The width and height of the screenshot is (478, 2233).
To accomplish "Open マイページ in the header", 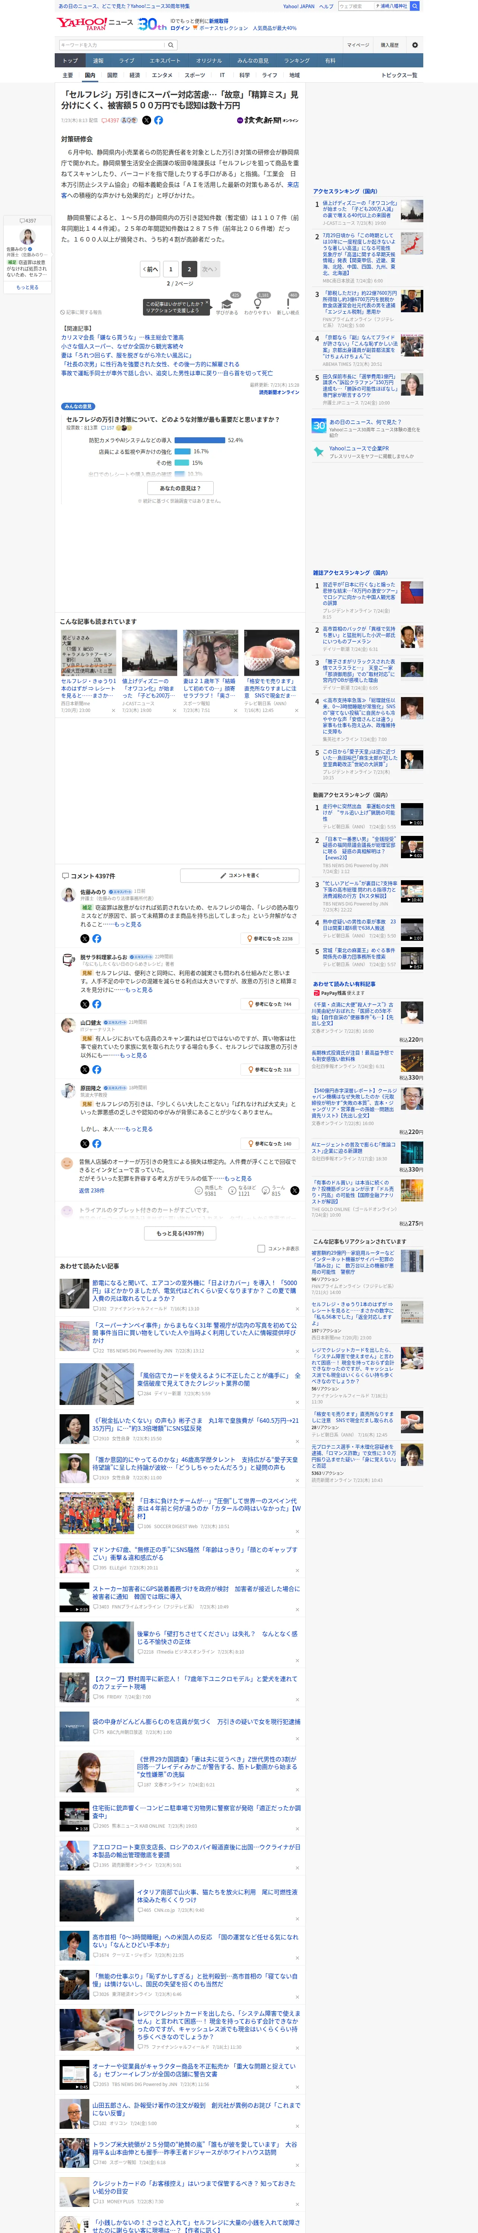I will tap(357, 45).
